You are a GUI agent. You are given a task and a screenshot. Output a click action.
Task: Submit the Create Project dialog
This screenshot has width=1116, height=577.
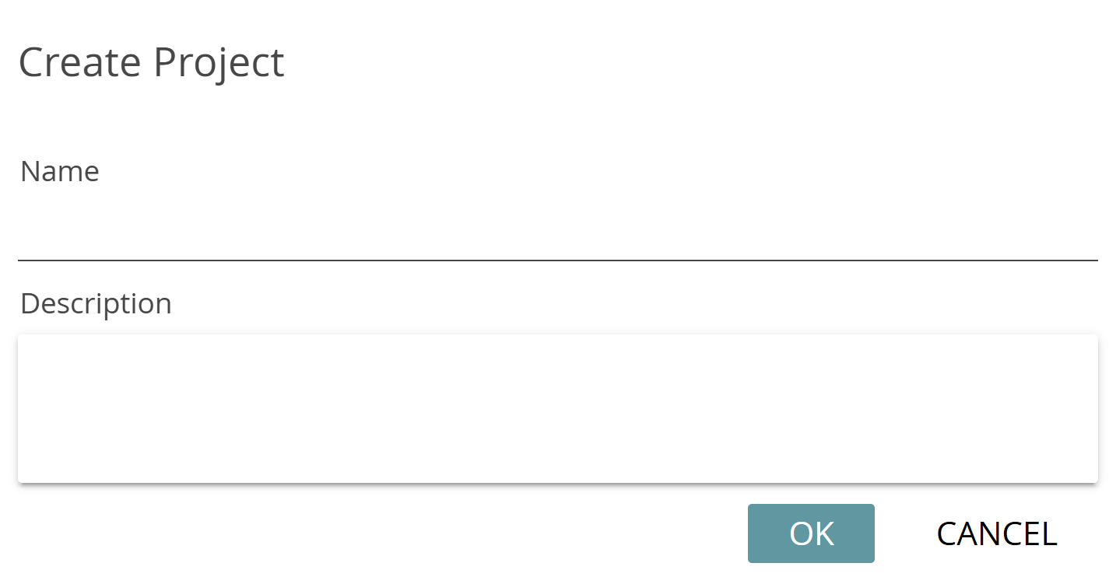click(x=811, y=533)
